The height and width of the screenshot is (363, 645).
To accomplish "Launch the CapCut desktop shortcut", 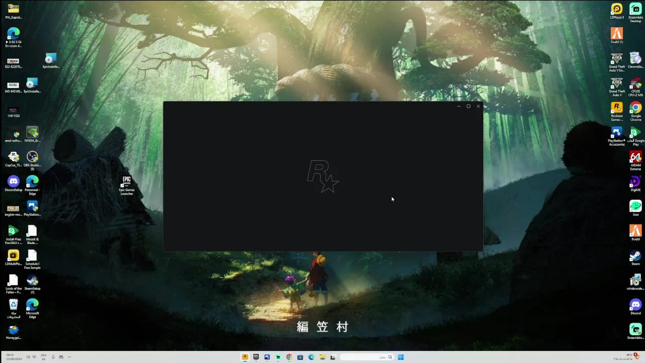I will tap(14, 159).
